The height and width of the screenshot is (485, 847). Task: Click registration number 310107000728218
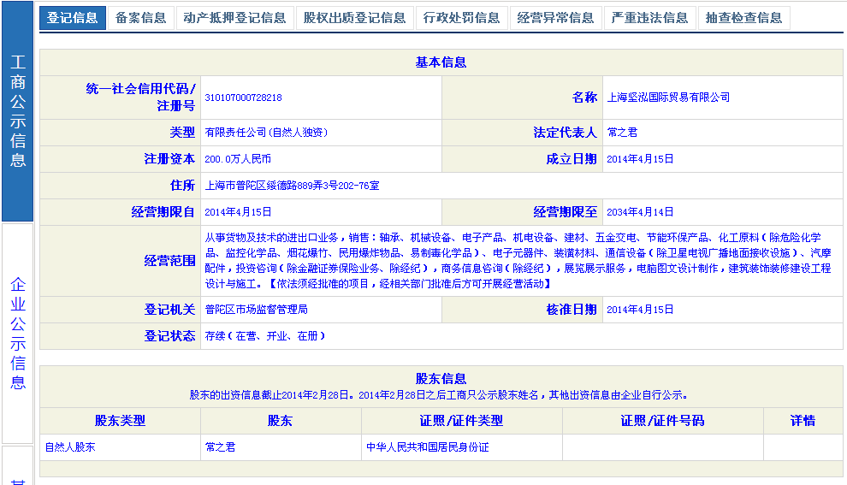click(243, 98)
